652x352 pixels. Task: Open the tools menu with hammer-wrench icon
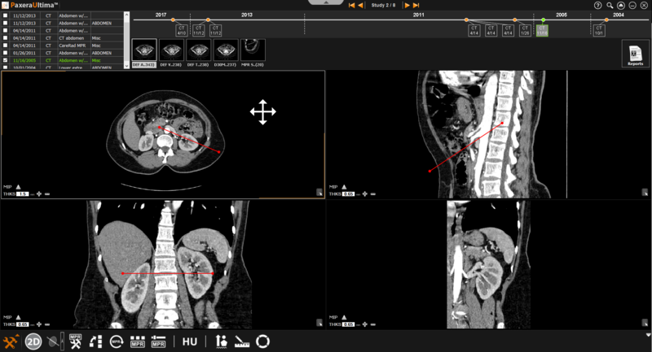point(11,341)
